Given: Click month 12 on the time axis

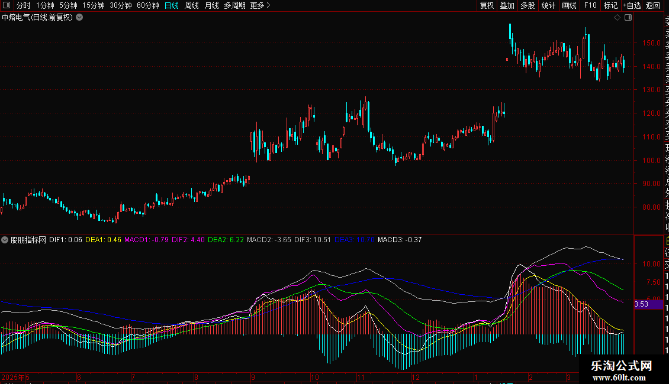Looking at the screenshot, I should point(416,377).
